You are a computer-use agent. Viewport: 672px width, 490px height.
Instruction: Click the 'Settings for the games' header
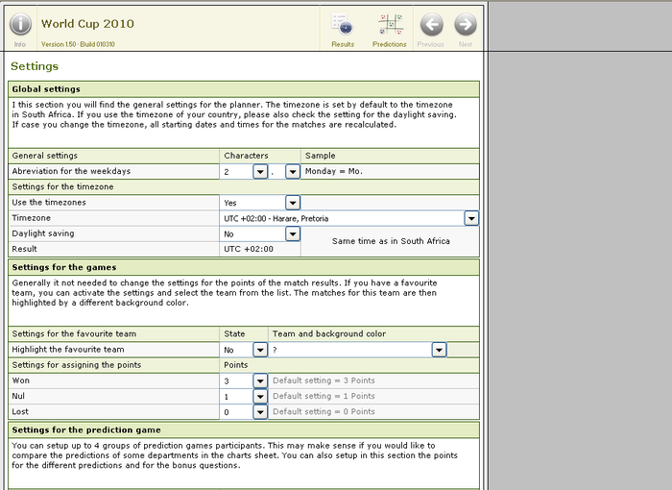(244, 267)
